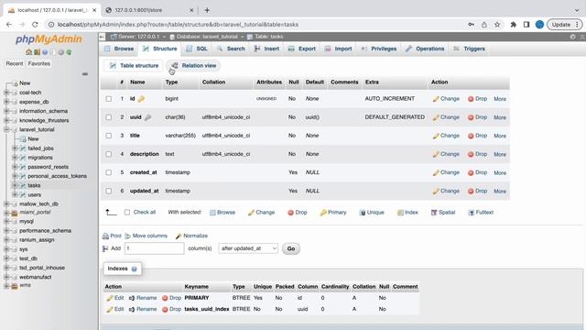
Task: Open the Operations tab
Action: click(x=425, y=49)
